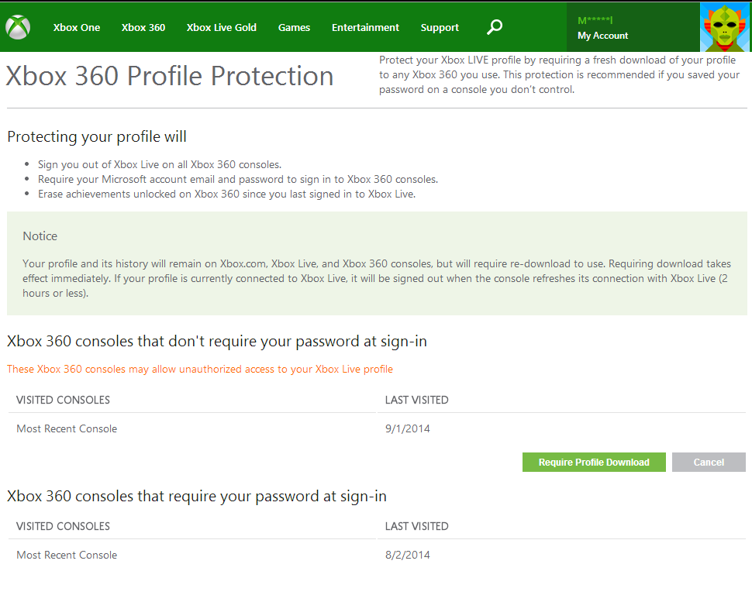Click the Xbox sphere logo
This screenshot has width=752, height=602.
pos(19,27)
